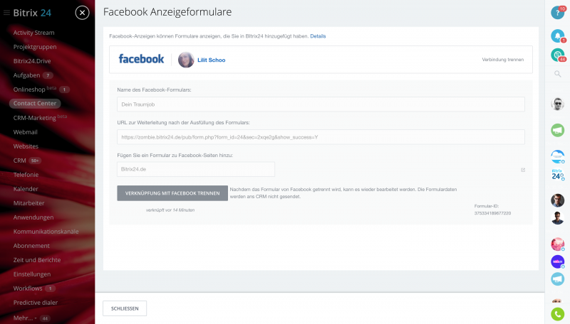
Task: Click Lilit Schoo profile avatar
Action: pyautogui.click(x=186, y=60)
